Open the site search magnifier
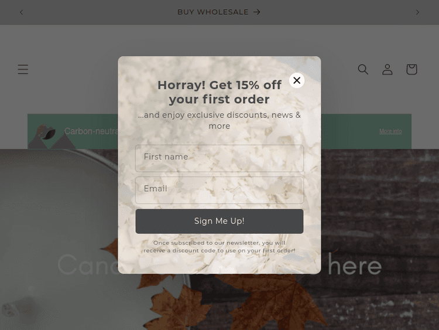 363,69
